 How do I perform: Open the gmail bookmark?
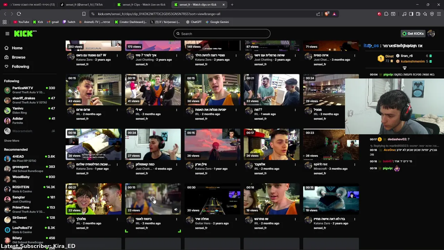pyautogui.click(x=53, y=22)
